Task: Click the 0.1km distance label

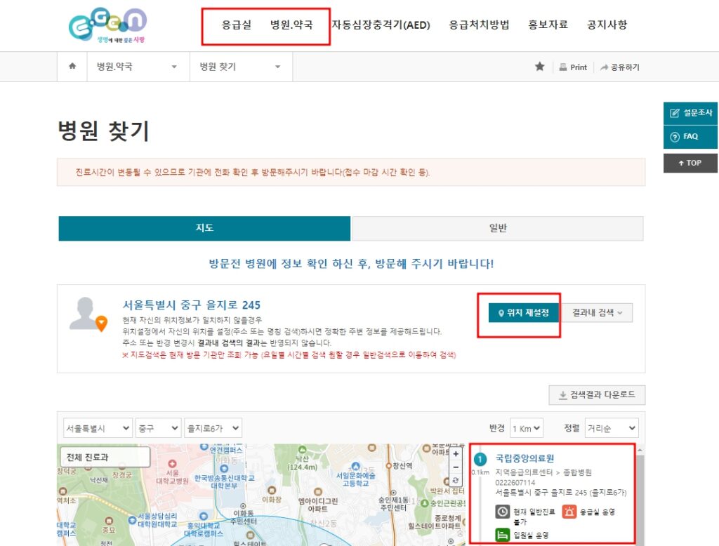Action: (x=480, y=472)
